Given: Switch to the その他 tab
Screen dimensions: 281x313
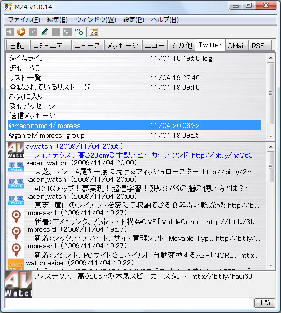Looking at the screenshot, I should (181, 46).
